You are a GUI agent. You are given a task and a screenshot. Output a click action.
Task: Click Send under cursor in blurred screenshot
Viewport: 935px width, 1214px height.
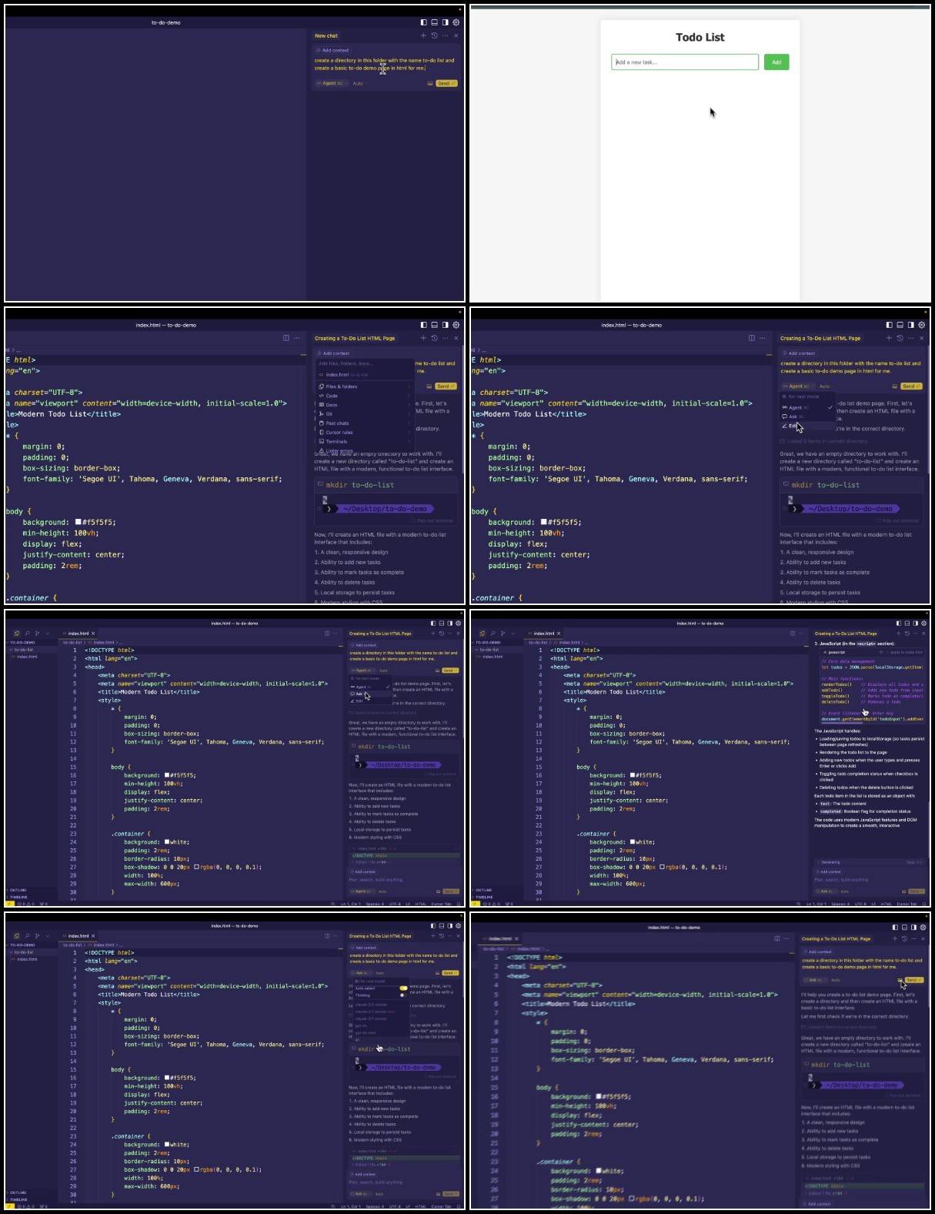pos(913,980)
